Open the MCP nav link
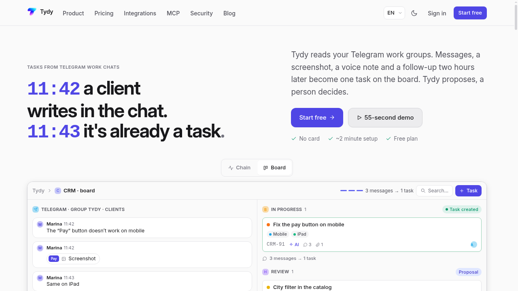Viewport: 518px width, 291px height. [x=173, y=13]
